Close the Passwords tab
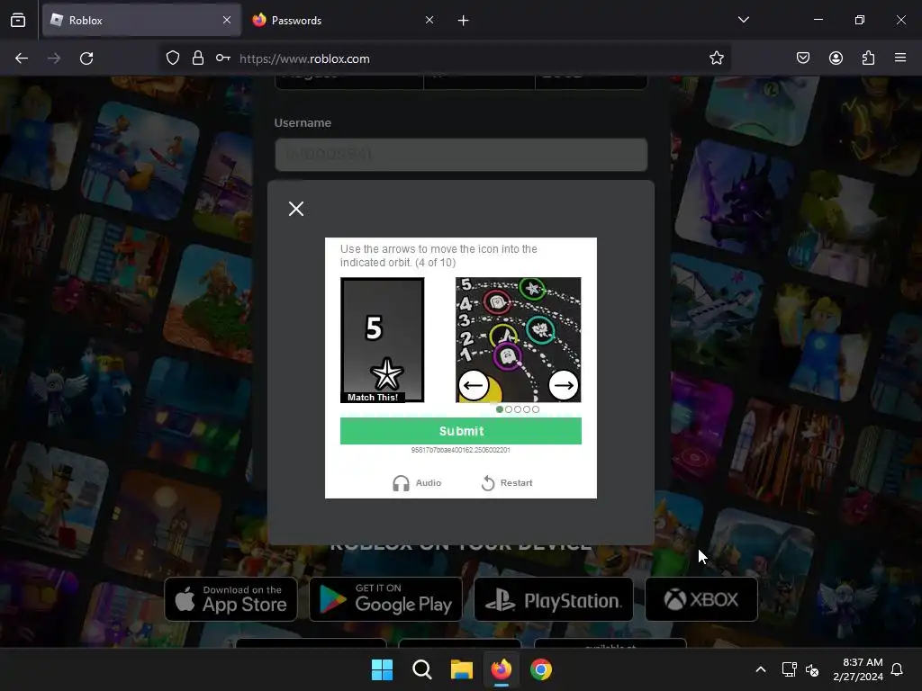Screen dimensions: 922x691 point(429,20)
